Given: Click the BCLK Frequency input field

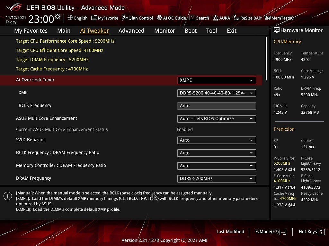Looking at the screenshot, I should pyautogui.click(x=217, y=106).
